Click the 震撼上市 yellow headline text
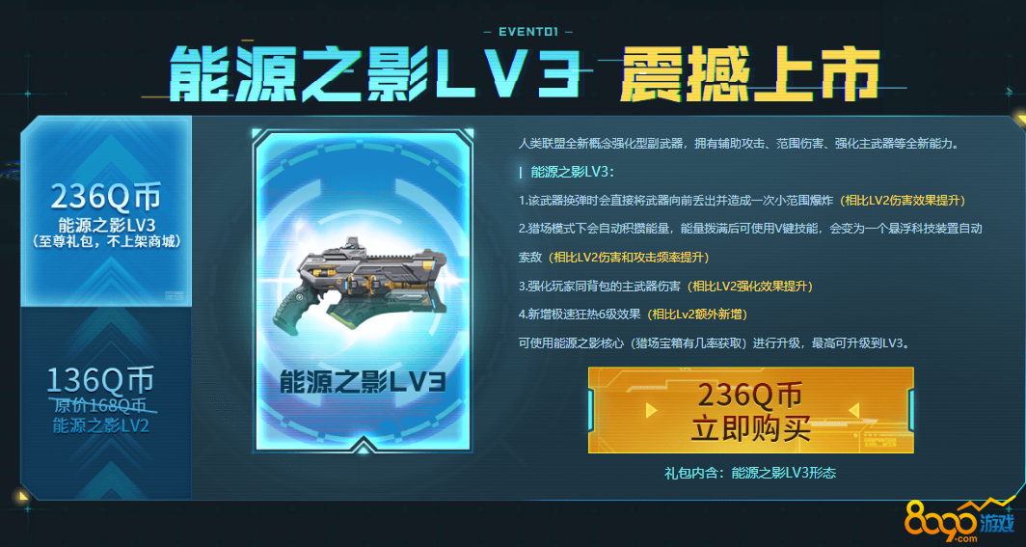The width and height of the screenshot is (1026, 547). tap(748, 73)
